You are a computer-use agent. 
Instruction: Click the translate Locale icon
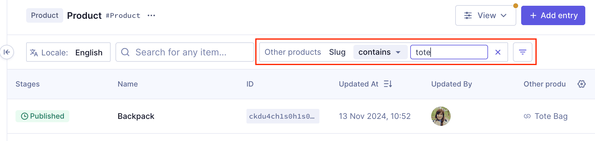coord(34,53)
